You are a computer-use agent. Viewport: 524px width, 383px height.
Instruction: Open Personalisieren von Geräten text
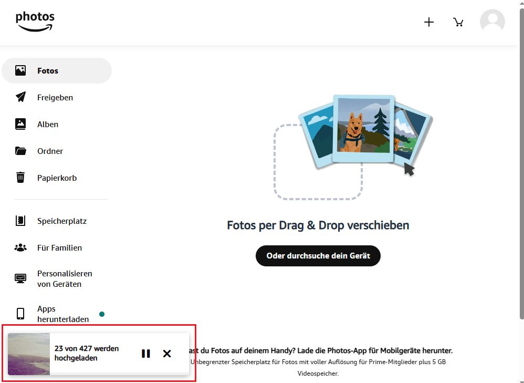pos(65,278)
